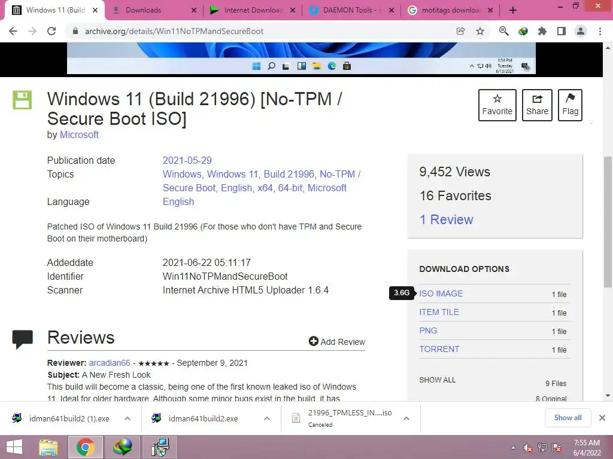
Task: Open the taskbar installer setup icon
Action: (x=160, y=447)
